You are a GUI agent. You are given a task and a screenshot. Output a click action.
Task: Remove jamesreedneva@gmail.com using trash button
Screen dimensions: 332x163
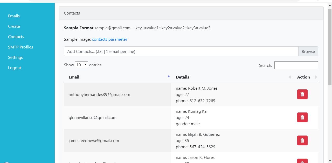(x=302, y=140)
